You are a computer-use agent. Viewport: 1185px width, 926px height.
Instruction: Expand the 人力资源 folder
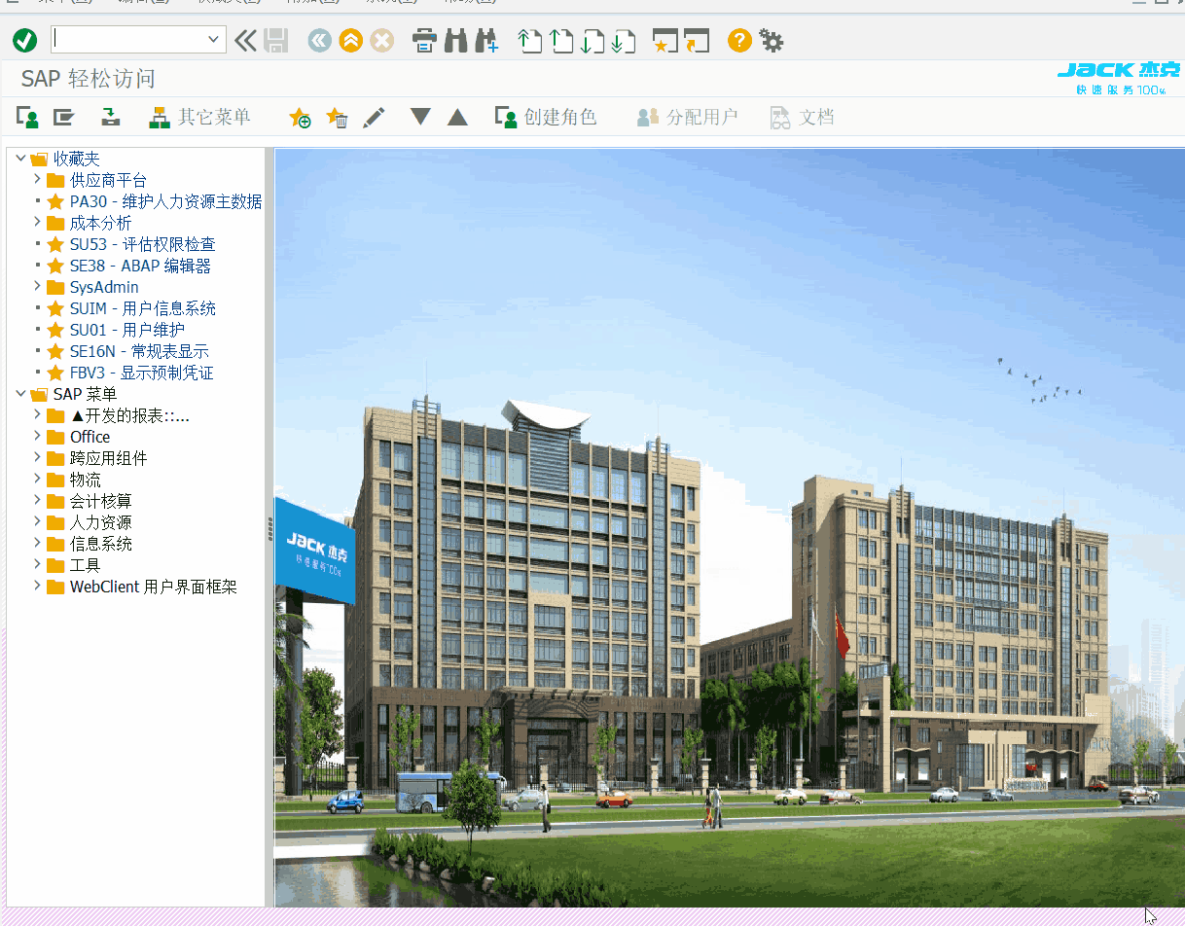click(x=37, y=521)
